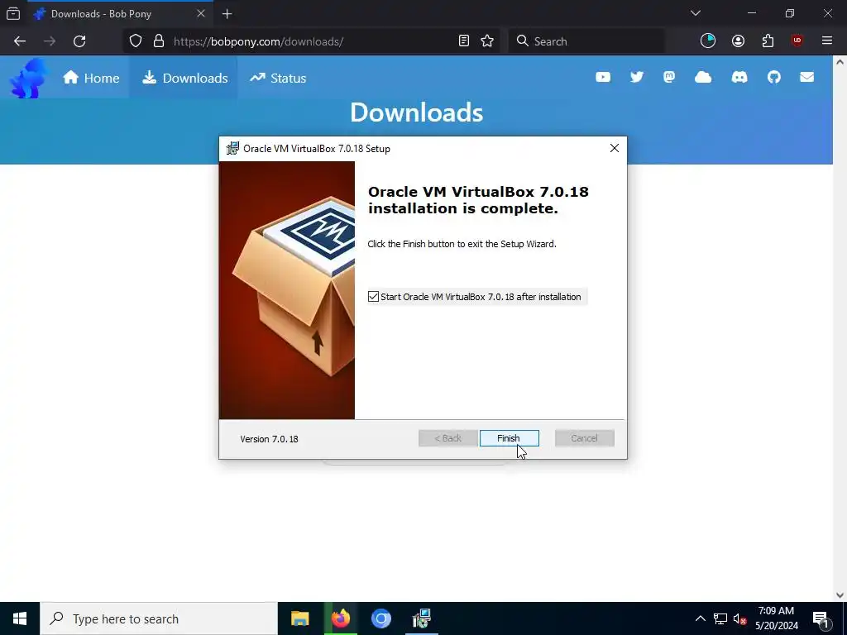The image size is (847, 635).
Task: Select the Downloads - Bob Pony tab
Action: [120, 14]
